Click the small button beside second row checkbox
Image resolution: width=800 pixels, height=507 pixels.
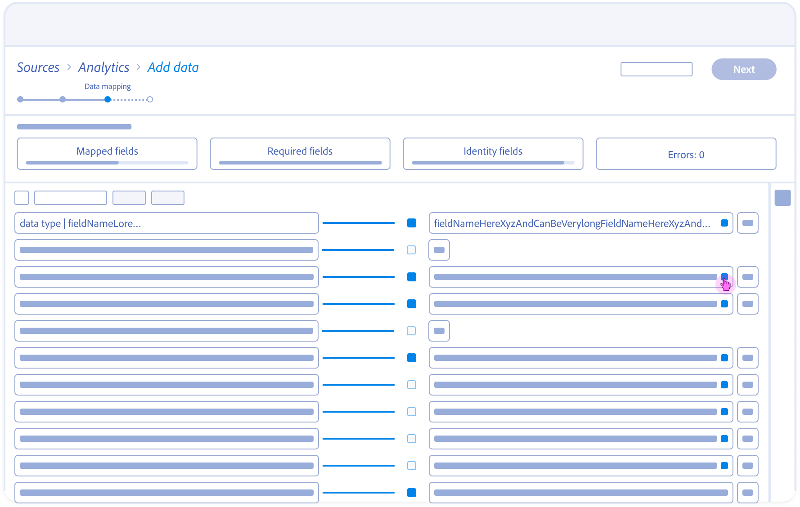click(x=439, y=250)
